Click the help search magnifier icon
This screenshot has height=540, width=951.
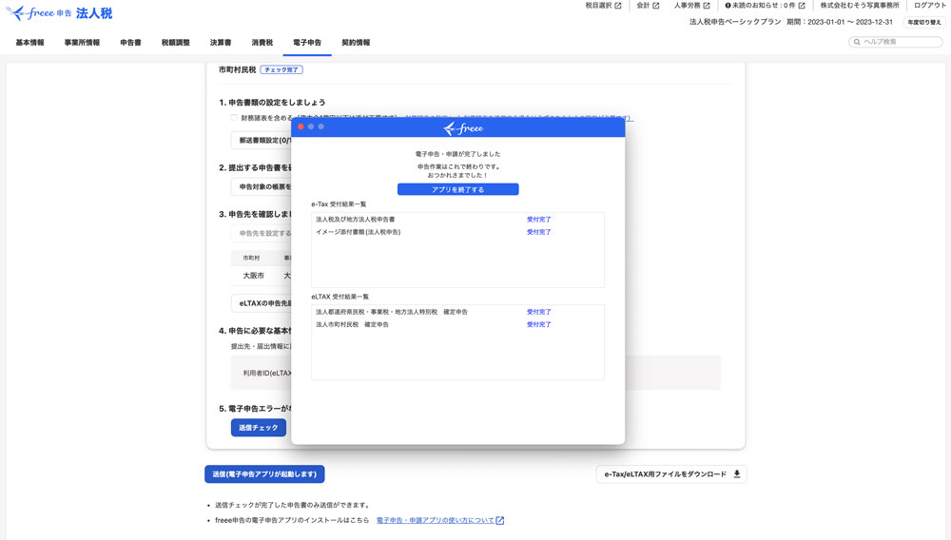click(x=857, y=42)
